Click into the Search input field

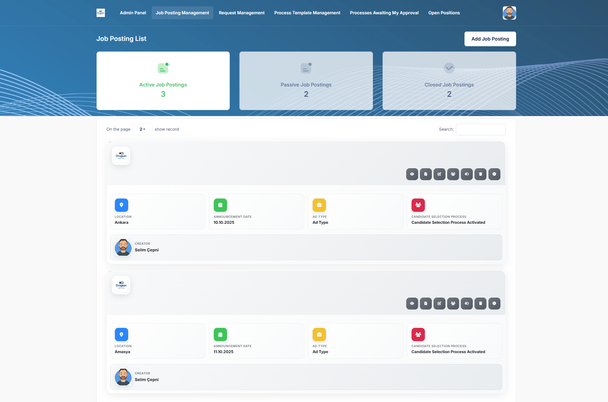coord(480,129)
